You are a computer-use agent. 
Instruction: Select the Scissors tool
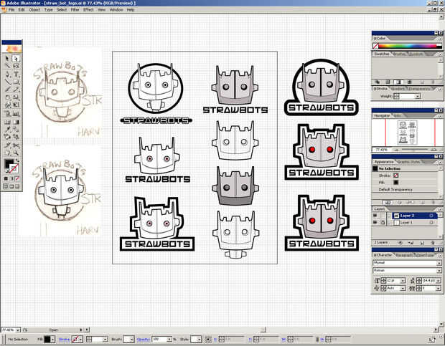click(16, 145)
